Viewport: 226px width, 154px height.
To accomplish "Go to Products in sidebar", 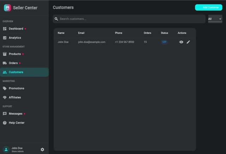I will (15, 54).
